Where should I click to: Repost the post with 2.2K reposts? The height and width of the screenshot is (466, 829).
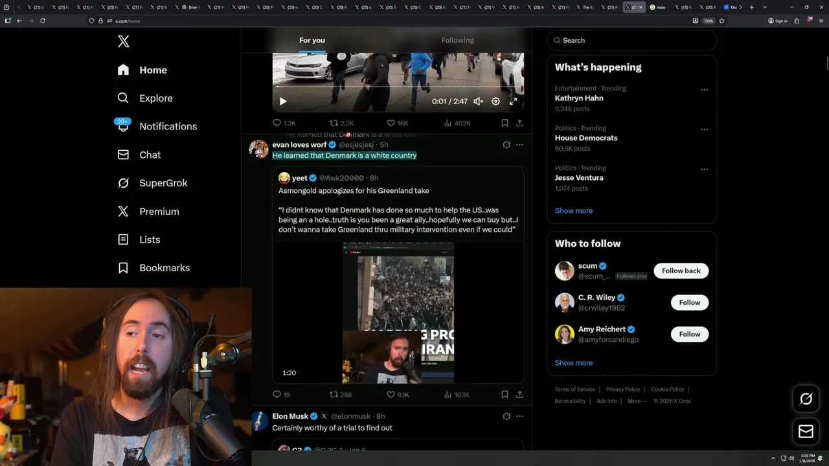(x=341, y=123)
